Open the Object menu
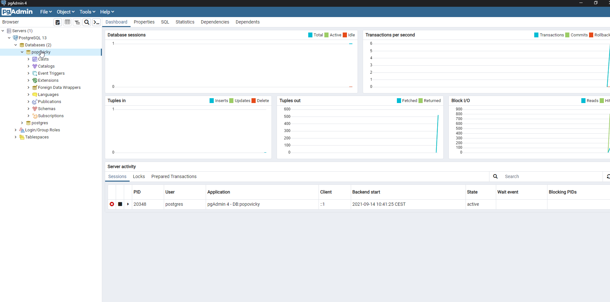This screenshot has height=302, width=610. click(x=66, y=12)
